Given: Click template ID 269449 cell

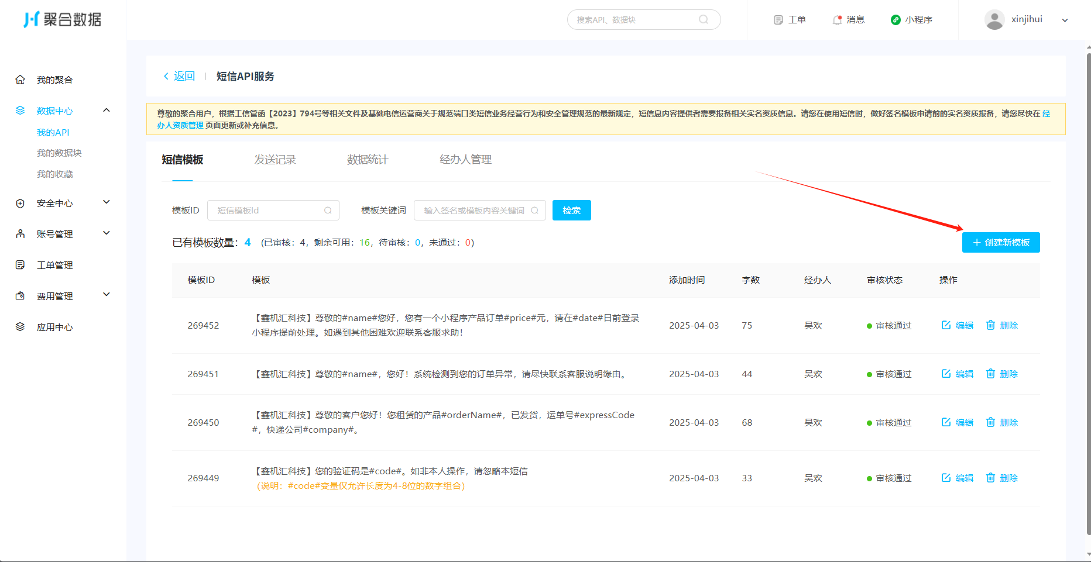Looking at the screenshot, I should (203, 478).
